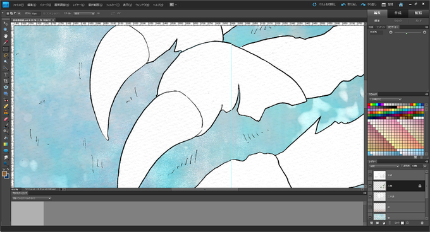Image resolution: width=430 pixels, height=232 pixels.
Task: Switch to the Create (作成) tab
Action: [x=398, y=13]
